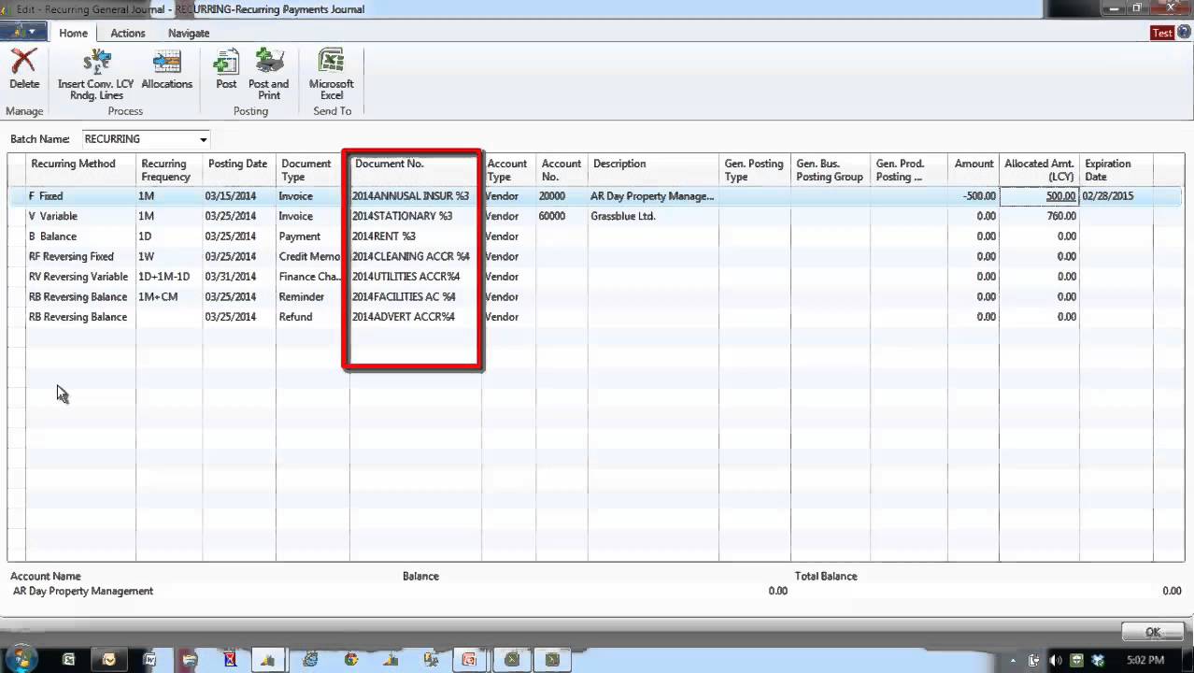This screenshot has width=1194, height=673.
Task: Expand the Batch Name dropdown arrow
Action: pos(203,139)
